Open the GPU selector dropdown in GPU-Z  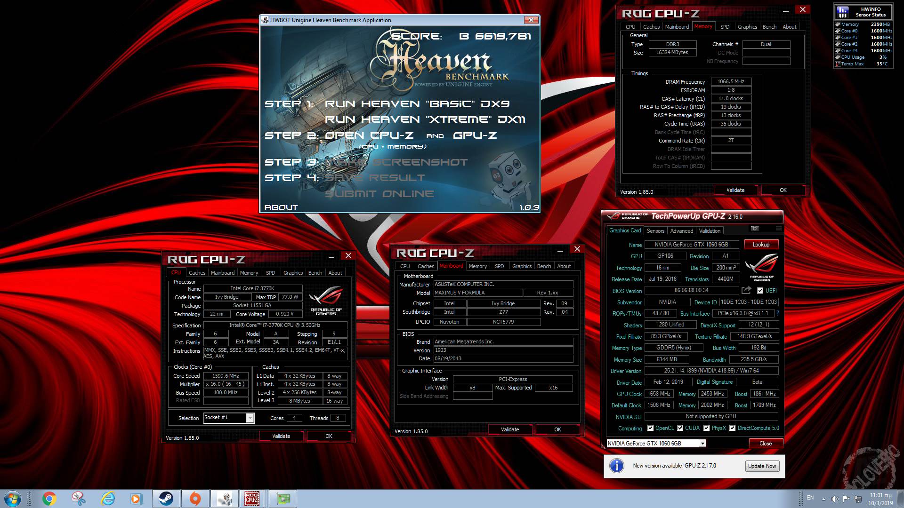click(702, 444)
